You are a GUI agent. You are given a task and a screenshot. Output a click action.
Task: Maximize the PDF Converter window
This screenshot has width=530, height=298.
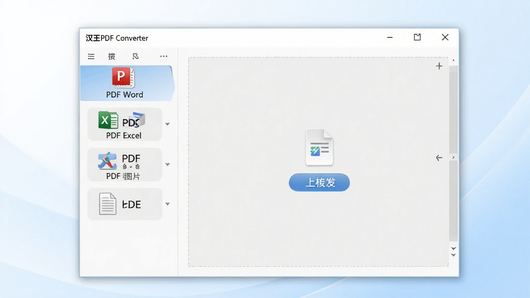tap(418, 37)
